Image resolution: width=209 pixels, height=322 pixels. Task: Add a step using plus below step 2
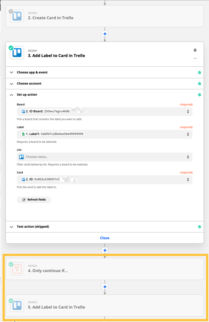tap(104, 34)
